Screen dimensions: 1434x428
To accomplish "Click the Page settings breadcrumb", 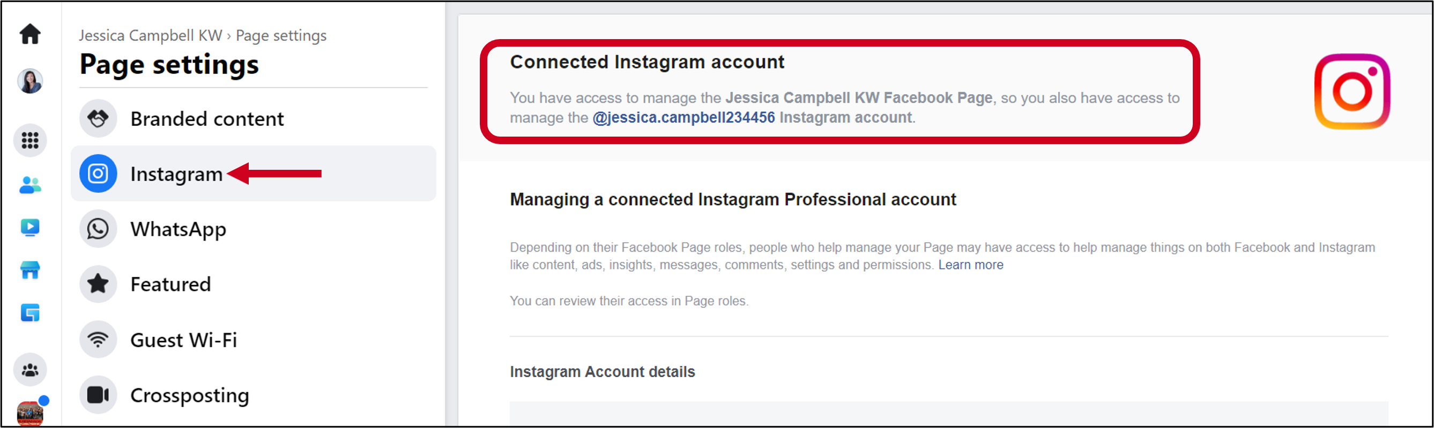I will (281, 35).
